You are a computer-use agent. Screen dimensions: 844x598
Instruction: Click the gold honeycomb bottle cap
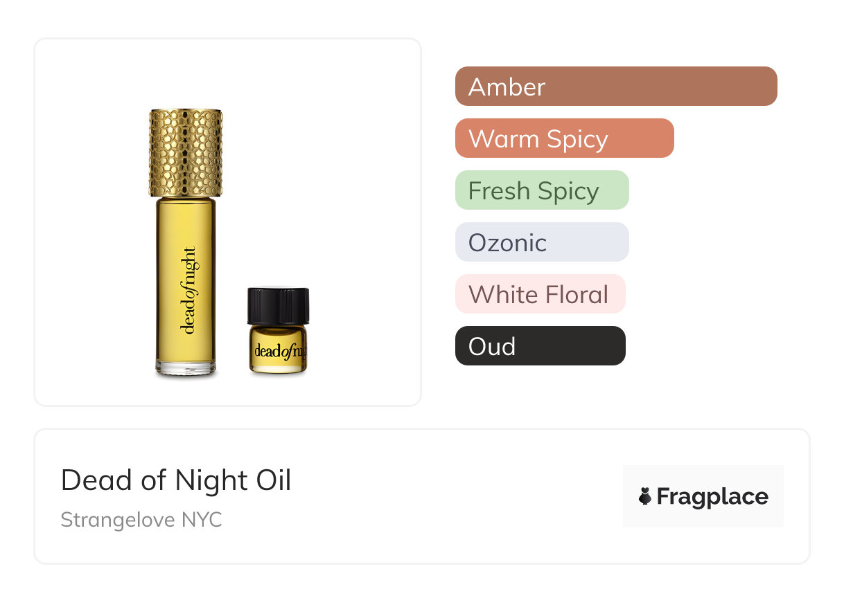coord(186,152)
